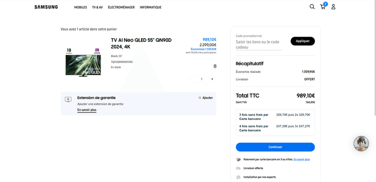Click the En stock status text

[116, 67]
